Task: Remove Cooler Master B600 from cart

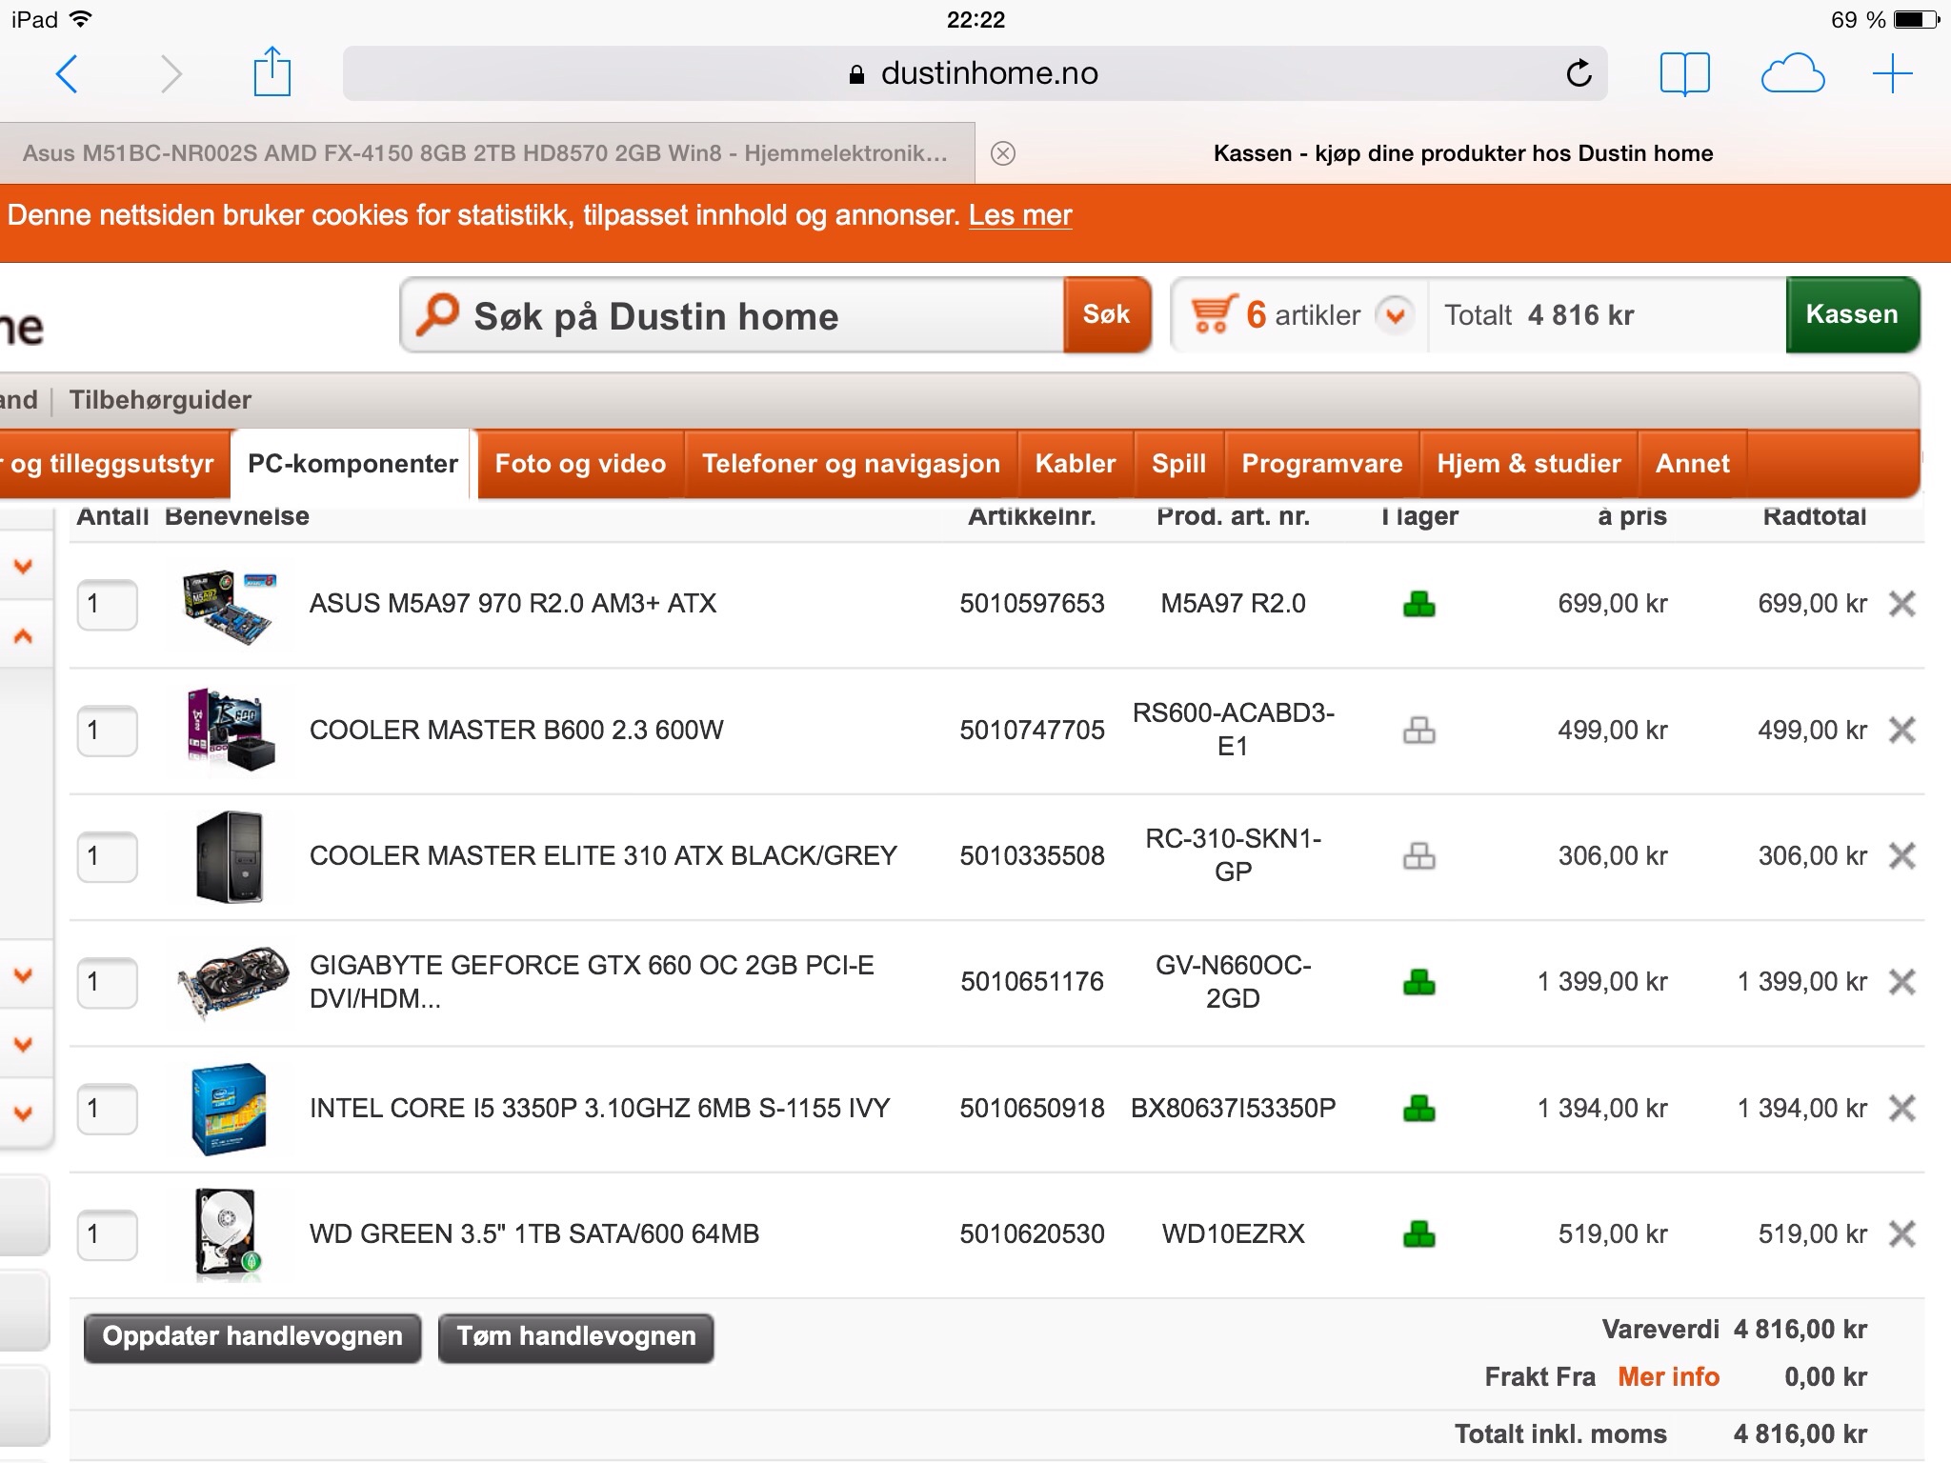Action: click(1901, 731)
